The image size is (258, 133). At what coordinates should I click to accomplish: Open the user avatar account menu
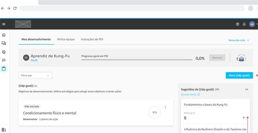point(252,24)
